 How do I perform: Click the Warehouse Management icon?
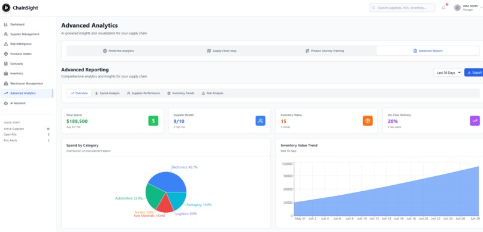coord(6,83)
